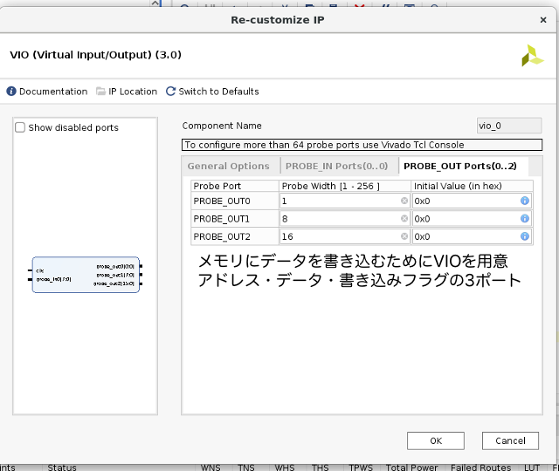This screenshot has height=471, width=559.
Task: Switch to the General Options tab
Action: coord(229,167)
